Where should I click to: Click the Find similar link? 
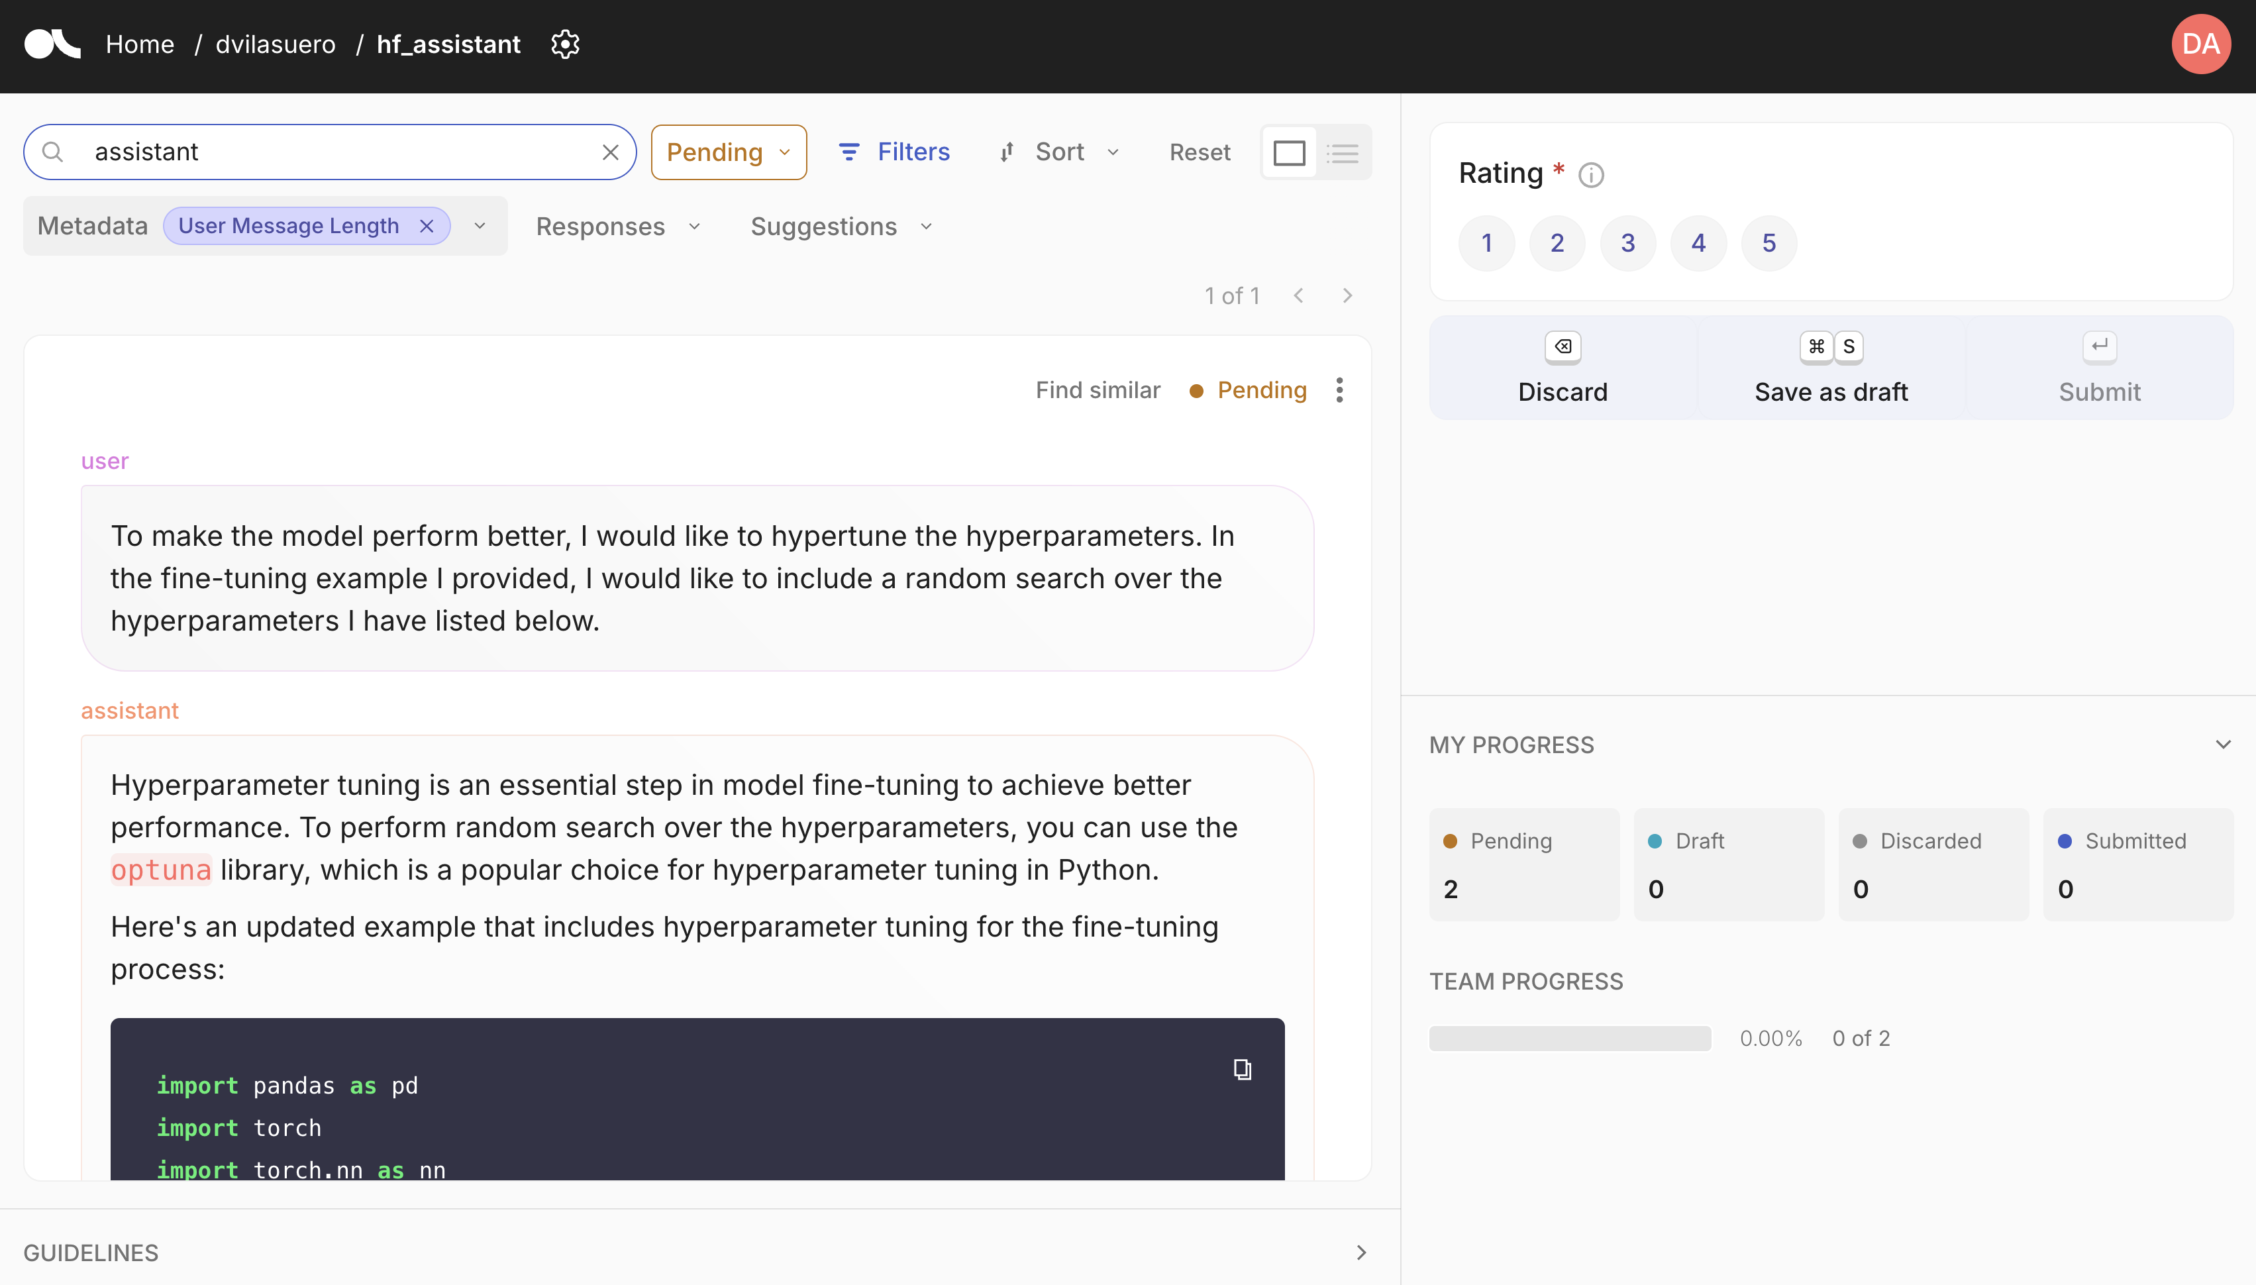pos(1099,389)
